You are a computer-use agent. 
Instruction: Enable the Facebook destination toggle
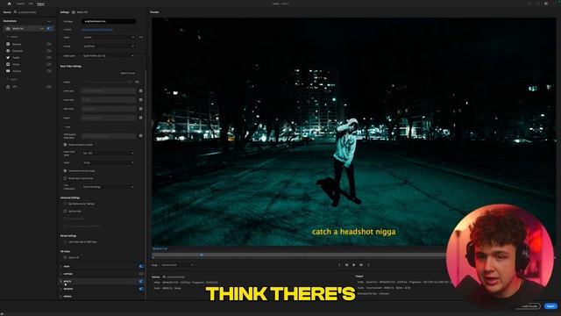pos(49,51)
